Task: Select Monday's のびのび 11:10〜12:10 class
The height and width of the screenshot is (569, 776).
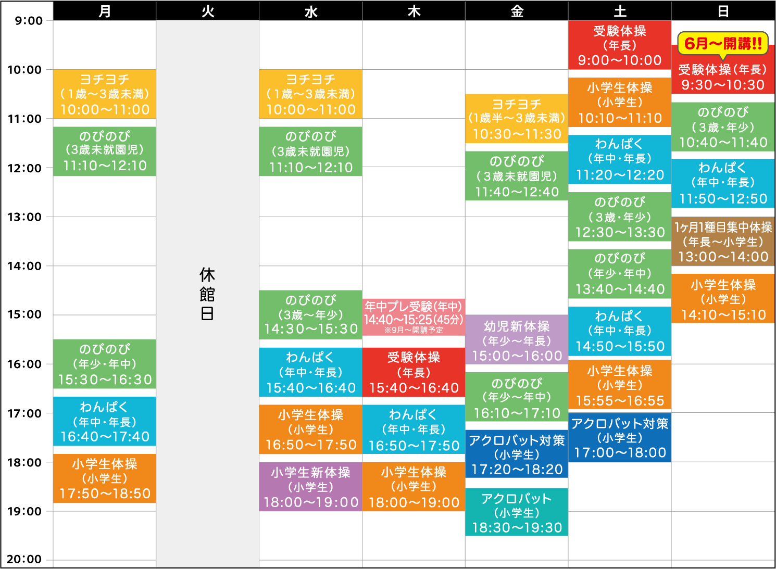Action: (x=105, y=151)
